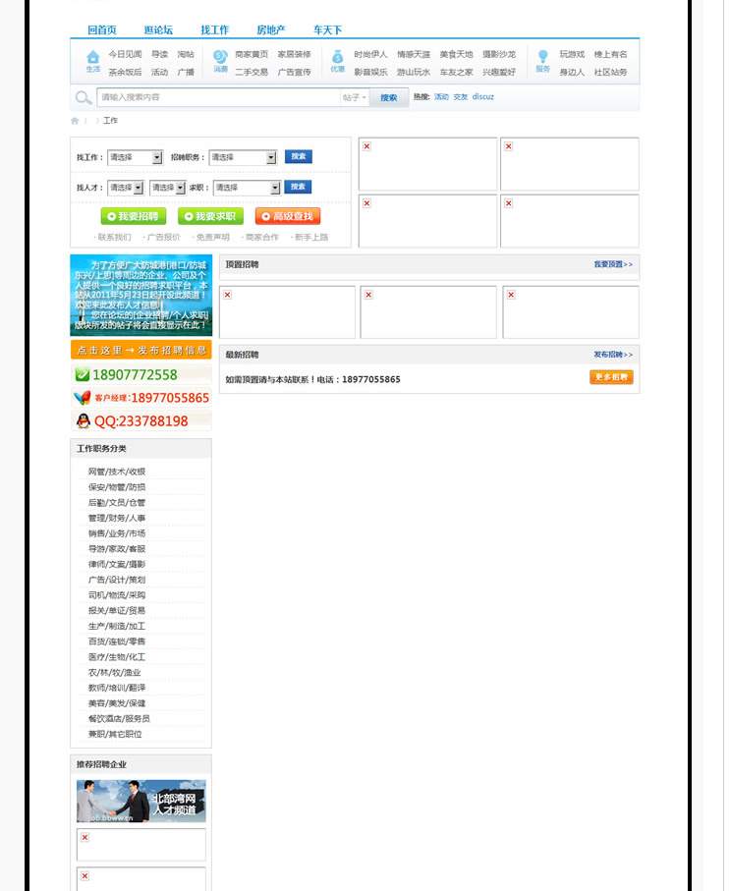Select the 餐饮酒店/服务员 category
Viewport: 730px width, 891px height.
[119, 719]
